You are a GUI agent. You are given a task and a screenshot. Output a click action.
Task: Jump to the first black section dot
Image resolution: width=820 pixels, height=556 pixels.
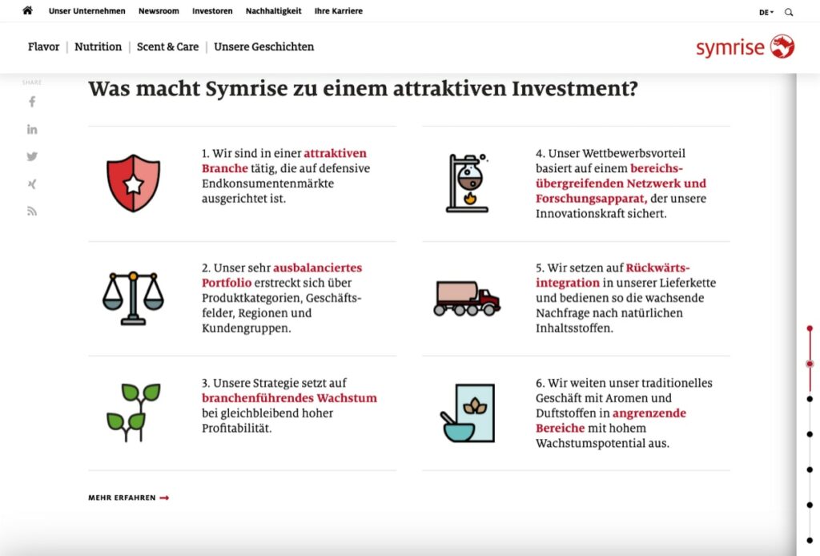810,399
